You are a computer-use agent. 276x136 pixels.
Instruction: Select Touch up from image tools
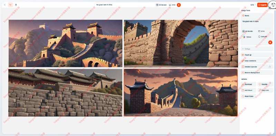(257, 55)
